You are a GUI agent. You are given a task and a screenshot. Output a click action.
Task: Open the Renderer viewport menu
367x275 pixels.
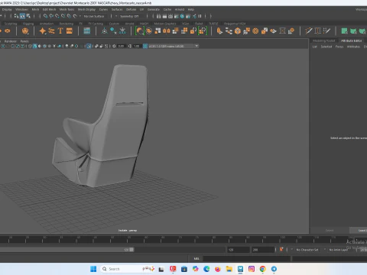point(11,41)
